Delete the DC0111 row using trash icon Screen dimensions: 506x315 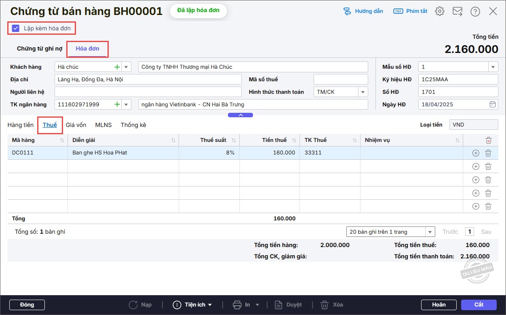(488, 153)
